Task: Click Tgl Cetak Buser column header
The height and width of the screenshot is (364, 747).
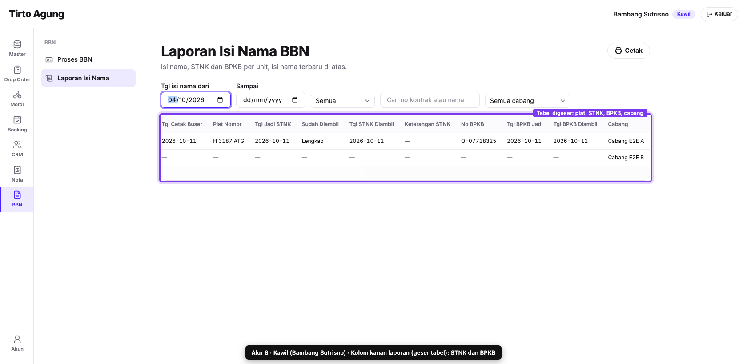Action: (x=182, y=124)
